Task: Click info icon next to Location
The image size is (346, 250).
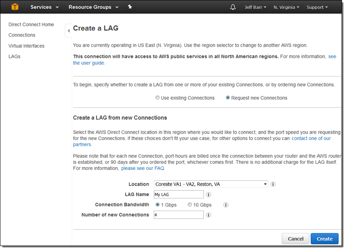Action: [273, 184]
